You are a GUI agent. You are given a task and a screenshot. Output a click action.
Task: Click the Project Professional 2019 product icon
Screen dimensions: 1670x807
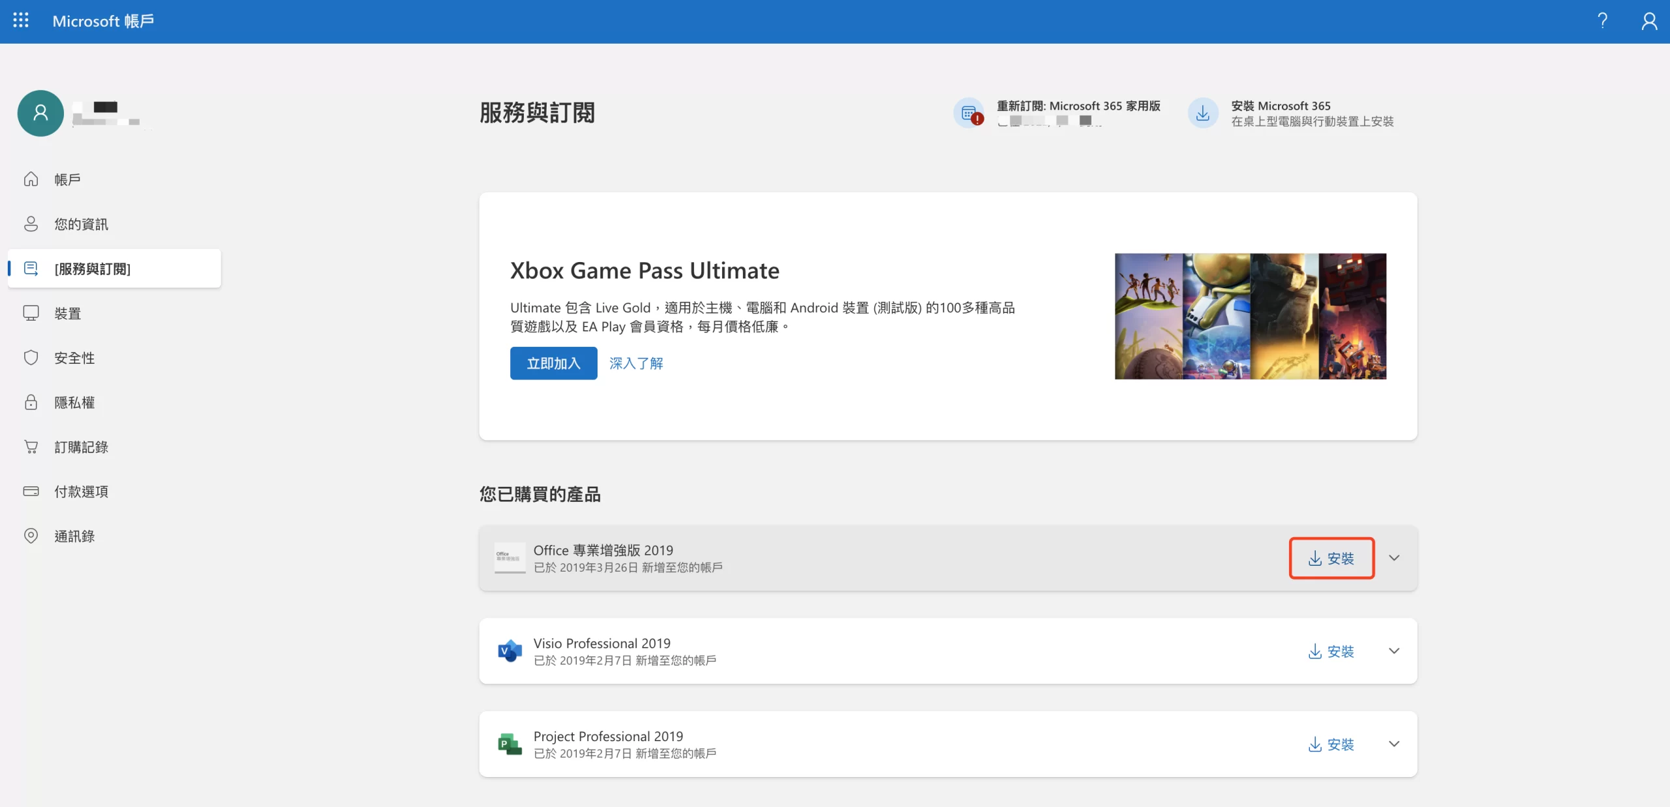[509, 744]
